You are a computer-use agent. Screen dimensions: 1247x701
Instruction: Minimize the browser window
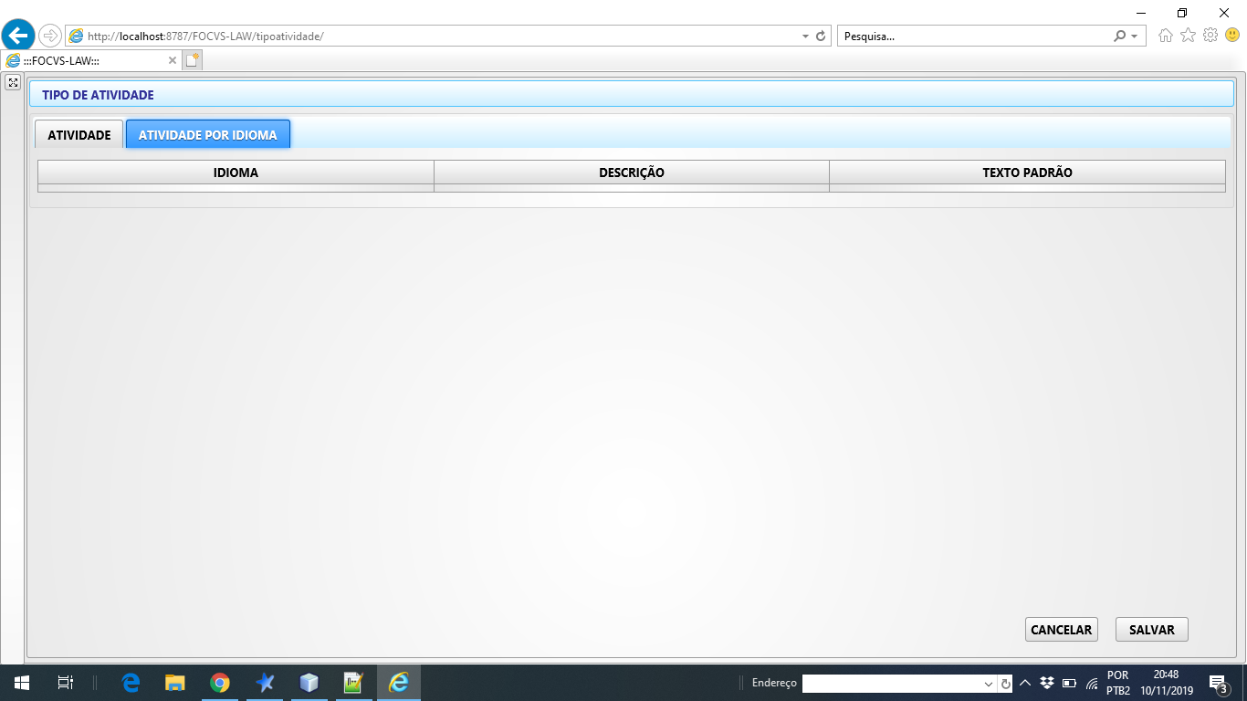[x=1140, y=13]
